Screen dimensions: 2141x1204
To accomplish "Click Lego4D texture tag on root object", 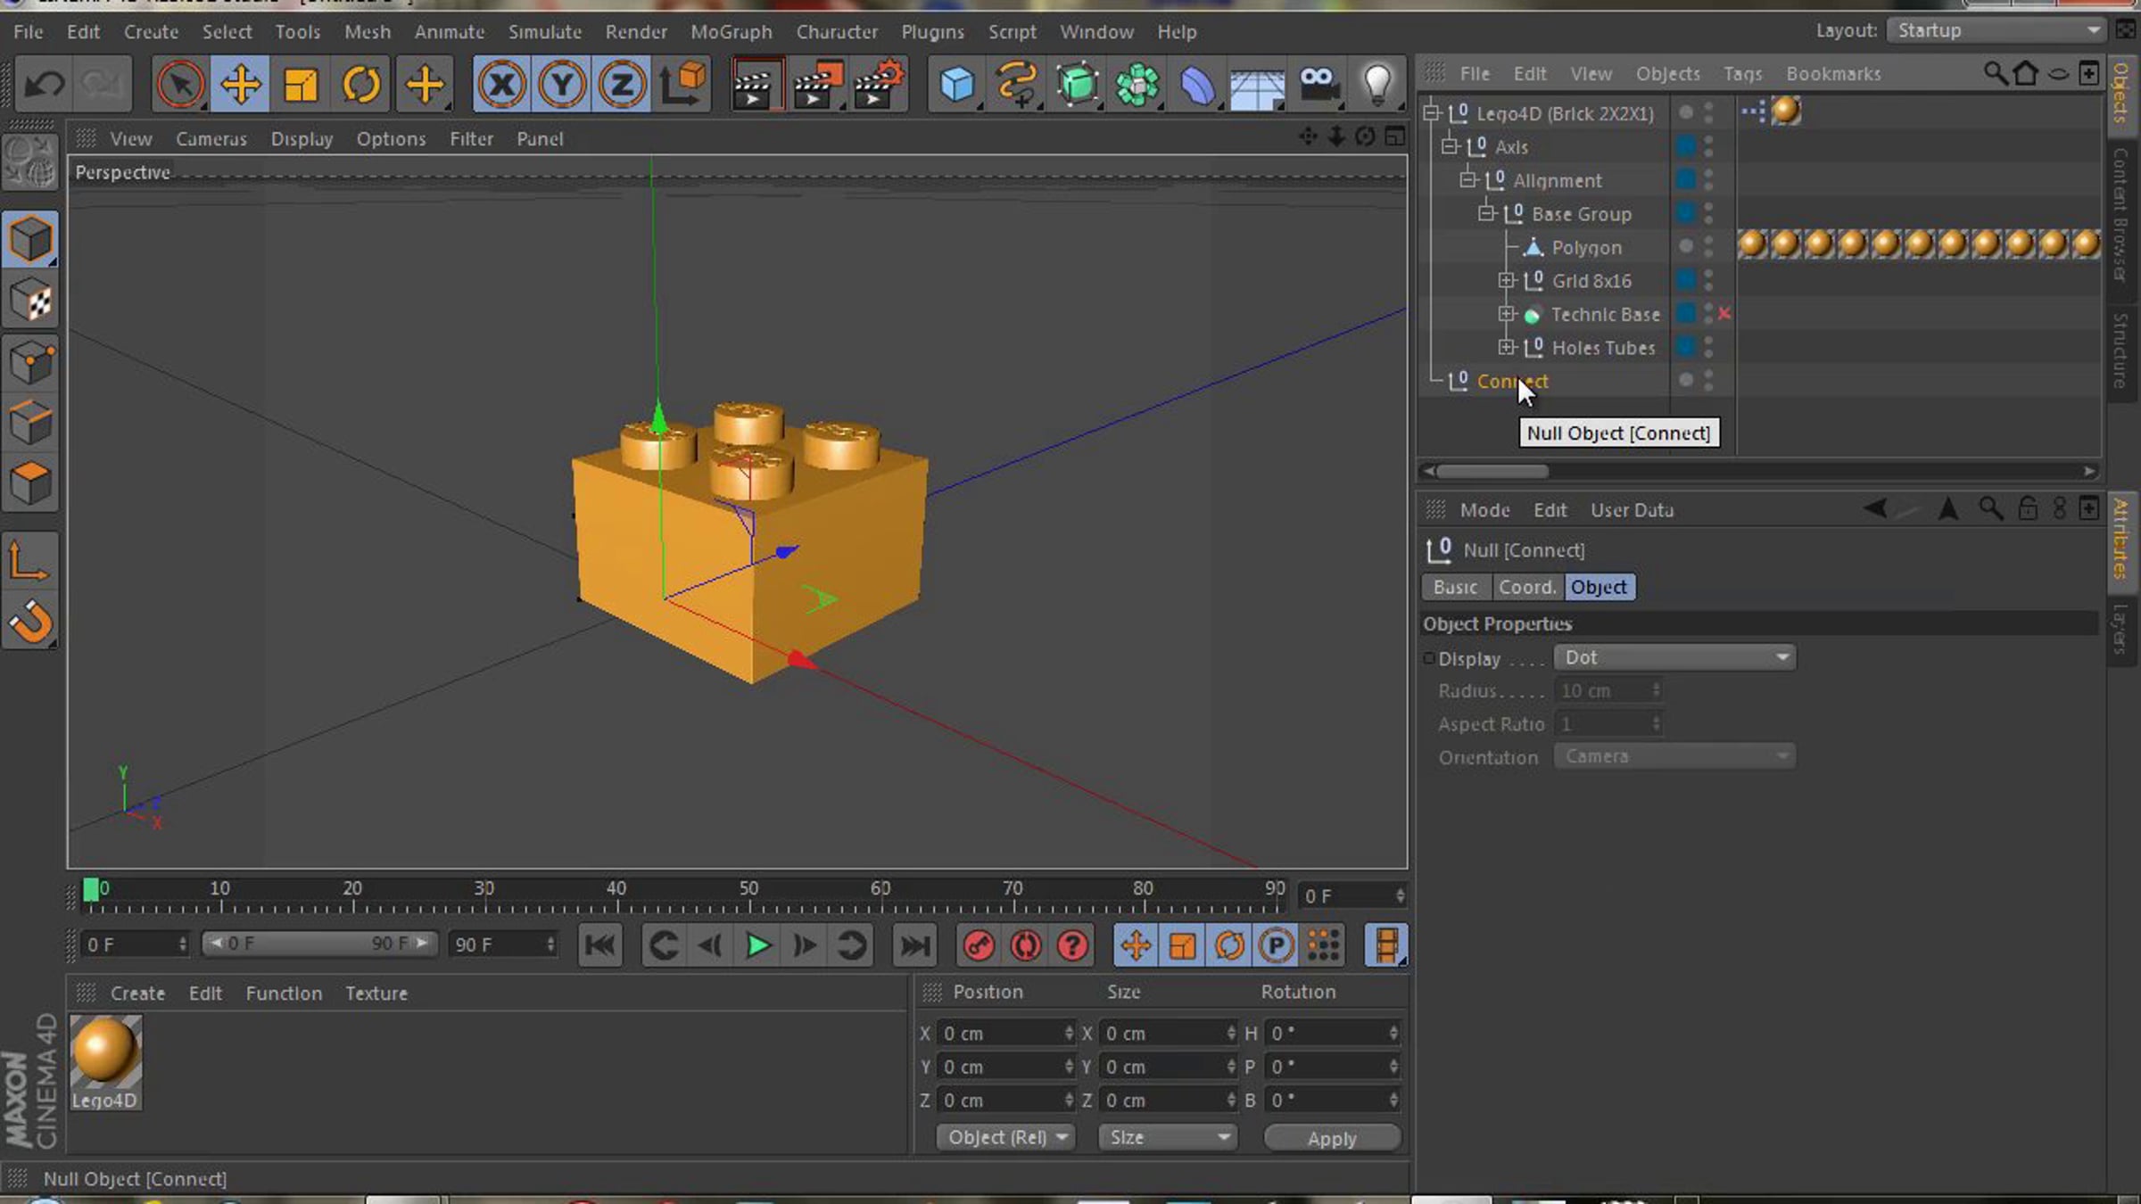I will coord(1786,111).
